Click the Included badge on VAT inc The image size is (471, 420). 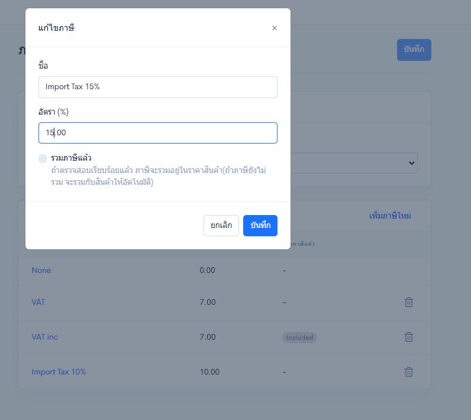tap(299, 337)
